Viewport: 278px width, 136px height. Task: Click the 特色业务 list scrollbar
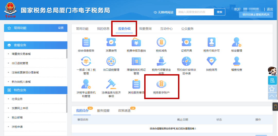pyautogui.click(x=67, y=103)
